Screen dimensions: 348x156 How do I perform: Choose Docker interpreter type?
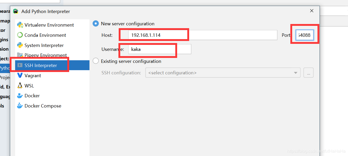(52, 96)
